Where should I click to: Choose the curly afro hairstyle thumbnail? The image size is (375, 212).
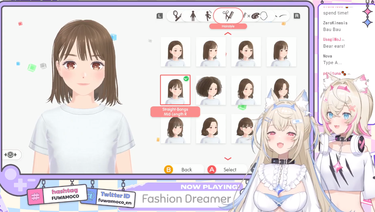coord(211,90)
